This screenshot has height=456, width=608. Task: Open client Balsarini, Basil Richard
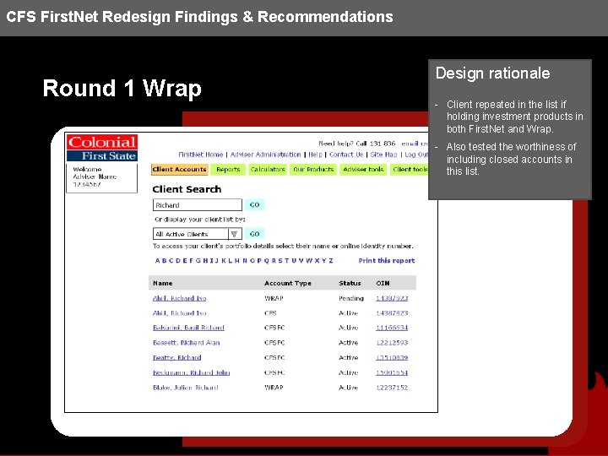pyautogui.click(x=188, y=328)
